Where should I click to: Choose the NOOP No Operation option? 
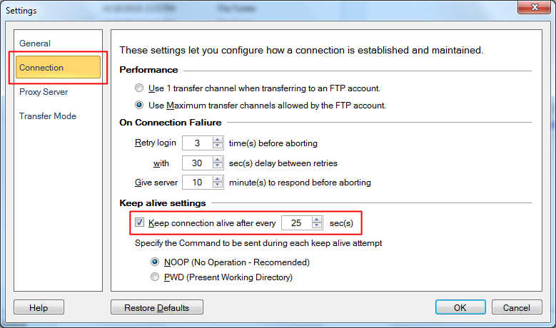tap(155, 262)
